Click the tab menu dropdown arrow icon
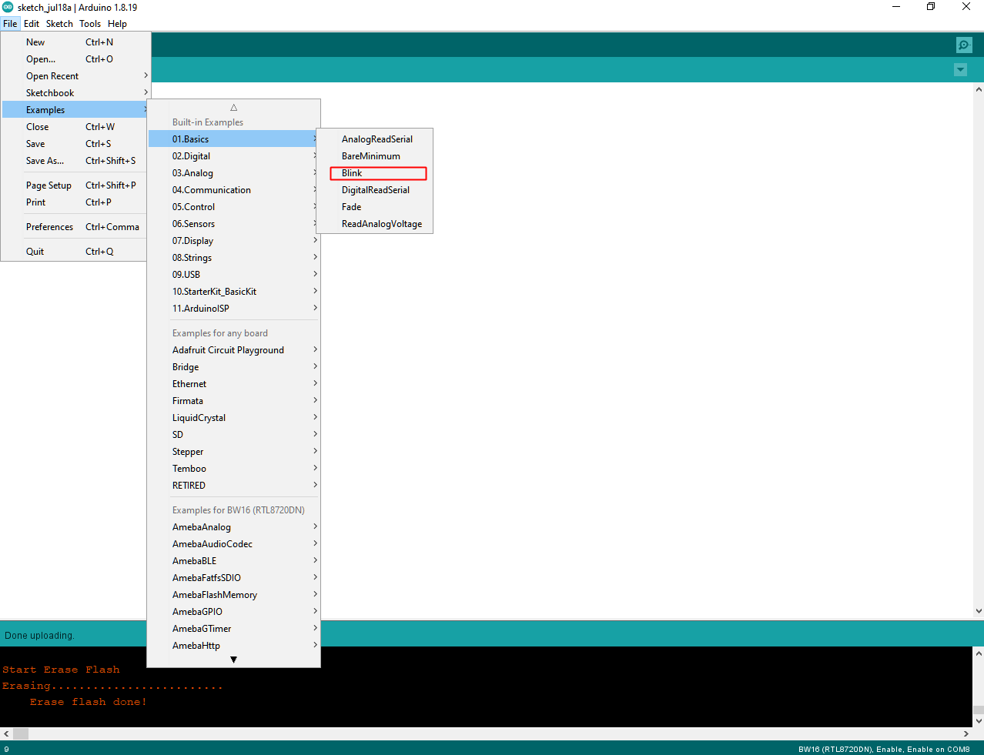Screen dimensions: 984x755 coord(960,70)
